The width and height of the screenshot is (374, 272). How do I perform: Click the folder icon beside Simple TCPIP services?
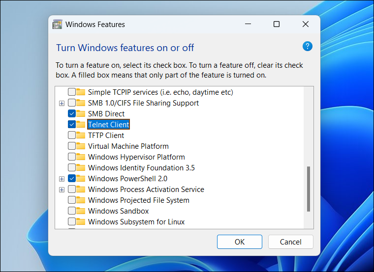click(81, 92)
